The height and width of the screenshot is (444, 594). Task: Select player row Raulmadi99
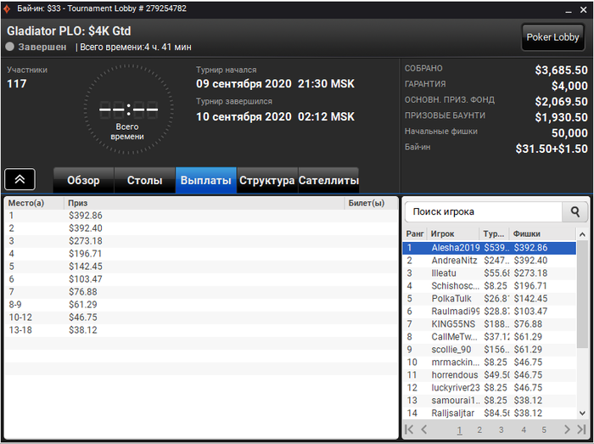click(490, 312)
